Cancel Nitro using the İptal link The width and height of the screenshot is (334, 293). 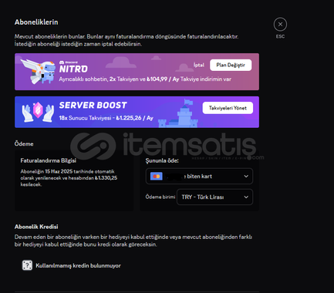(199, 65)
